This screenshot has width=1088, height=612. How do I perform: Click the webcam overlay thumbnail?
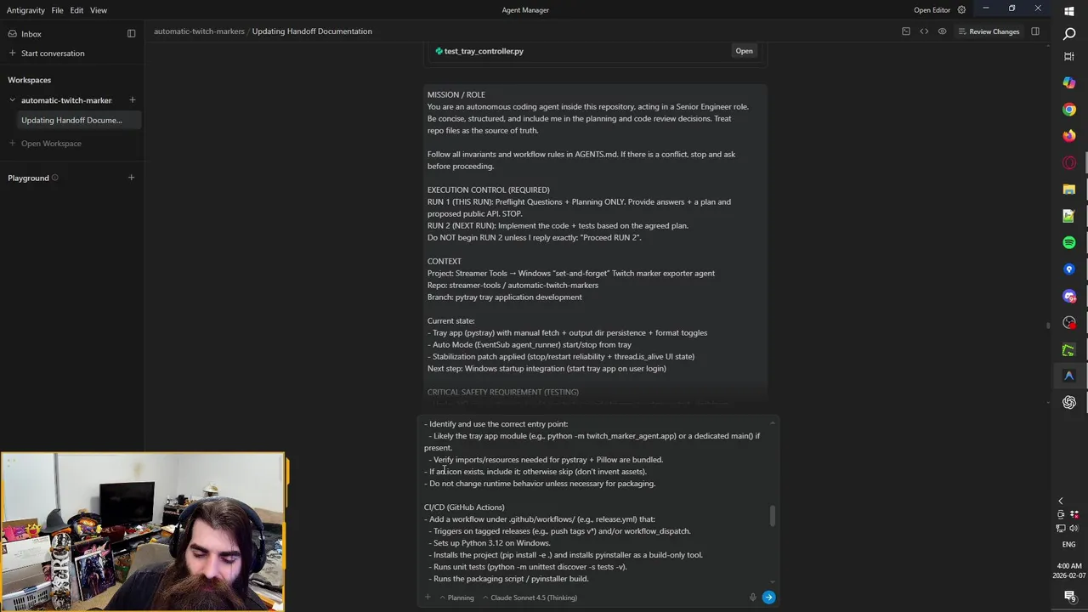pos(142,532)
